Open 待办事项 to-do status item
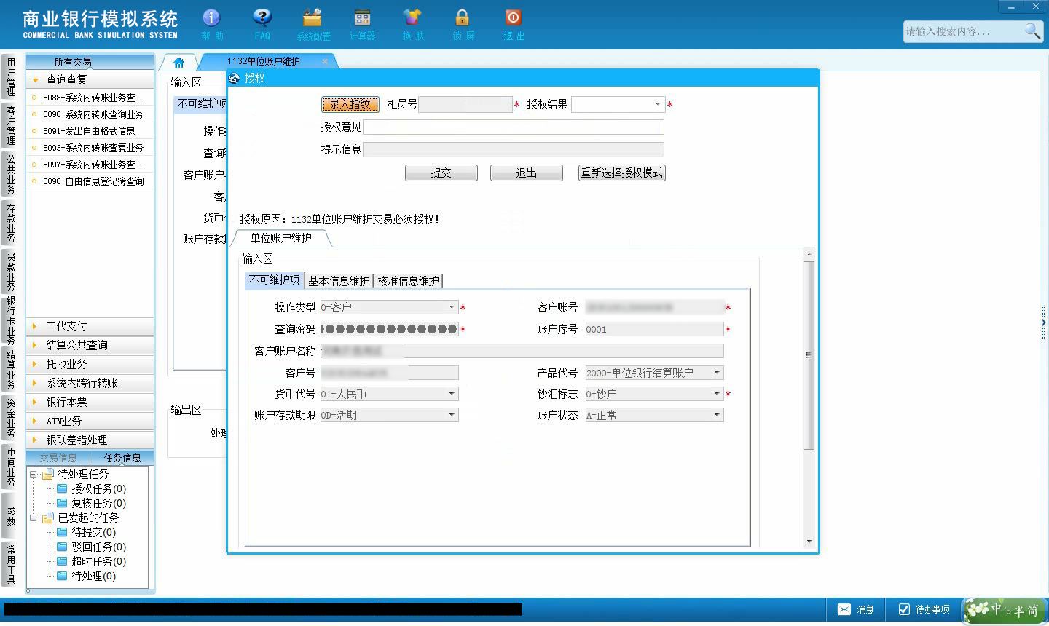The height and width of the screenshot is (626, 1049). (924, 609)
